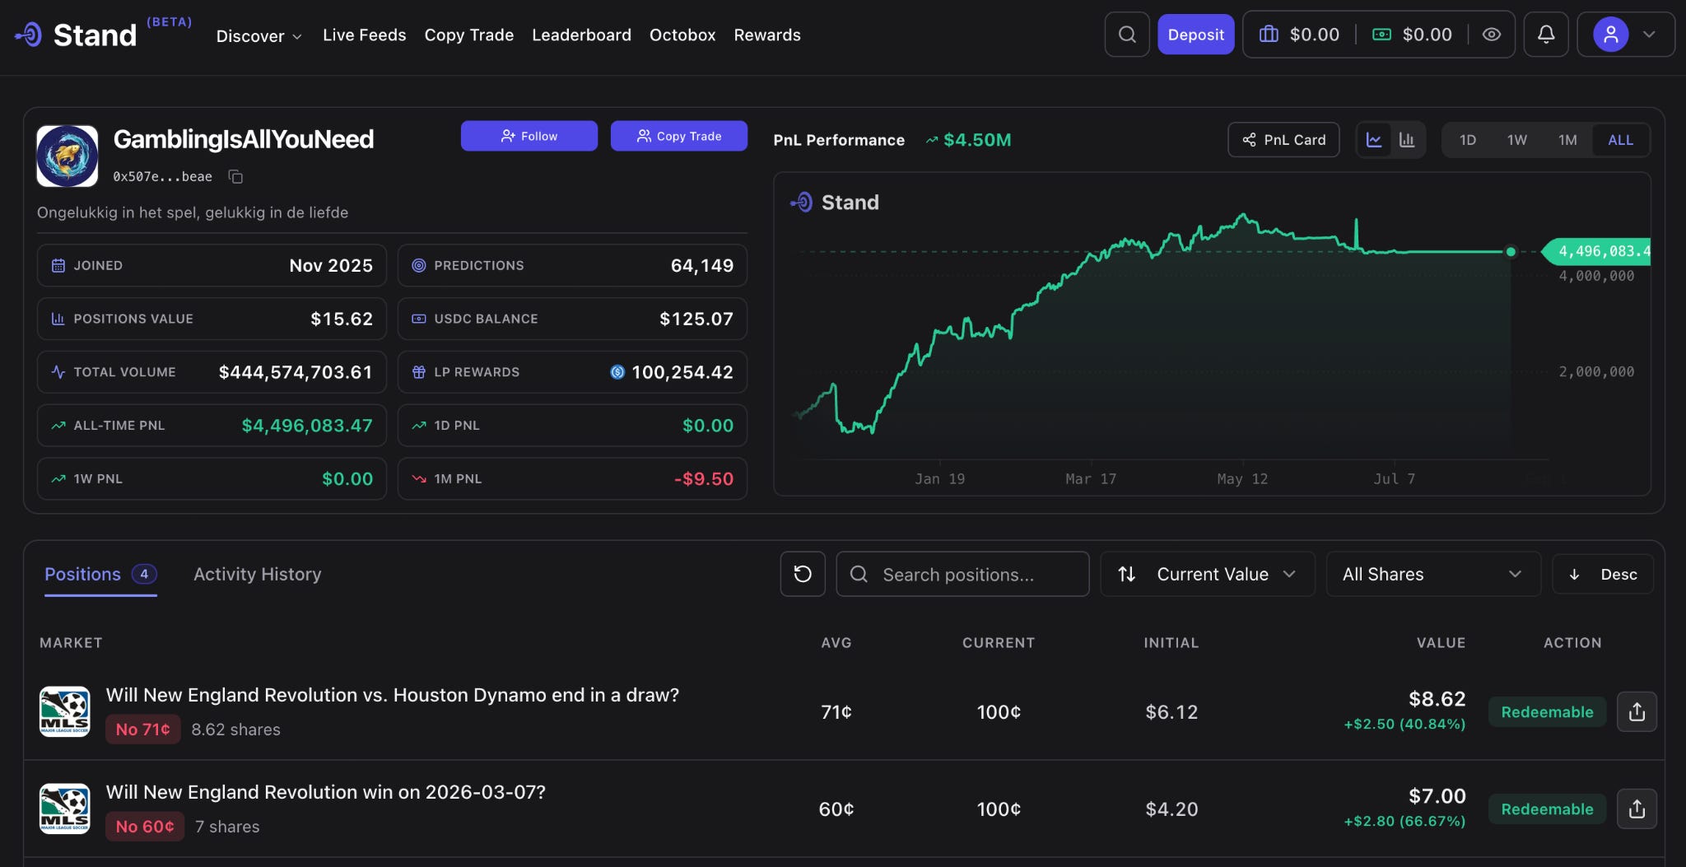Open the Current Value sort dropdown
Viewport: 1686px width, 867px height.
[1208, 574]
